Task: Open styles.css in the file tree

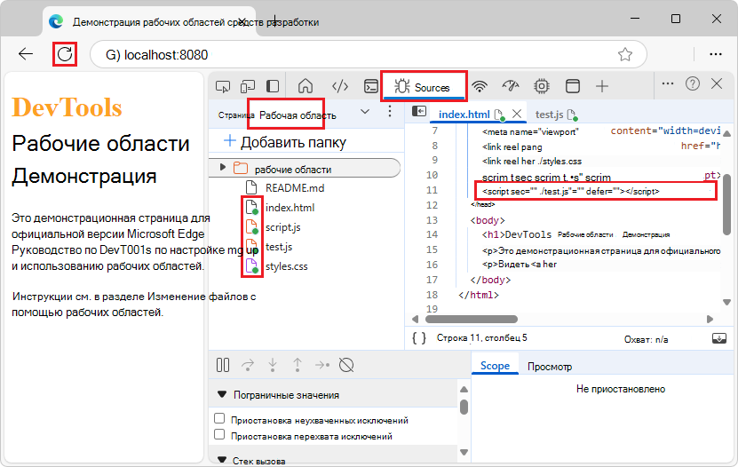Action: (286, 266)
